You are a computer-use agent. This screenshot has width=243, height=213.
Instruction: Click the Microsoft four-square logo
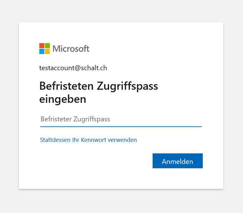pyautogui.click(x=45, y=49)
